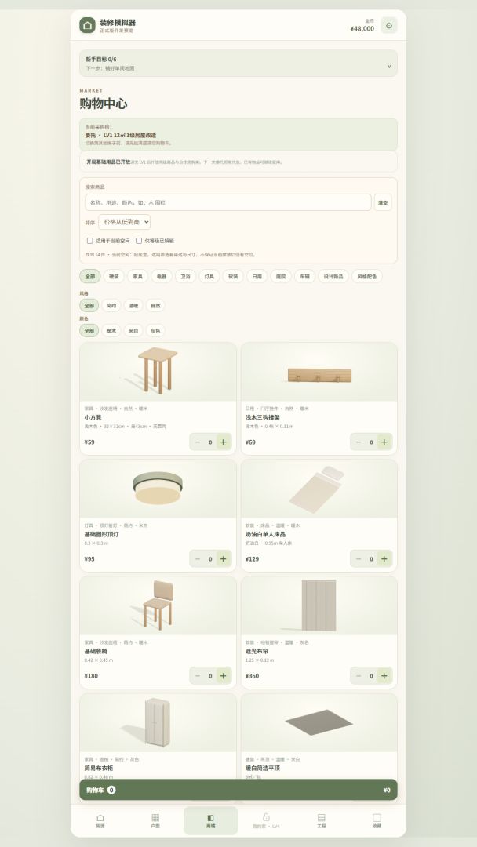
Task: Select 全部 chip under 风格
Action: click(89, 306)
